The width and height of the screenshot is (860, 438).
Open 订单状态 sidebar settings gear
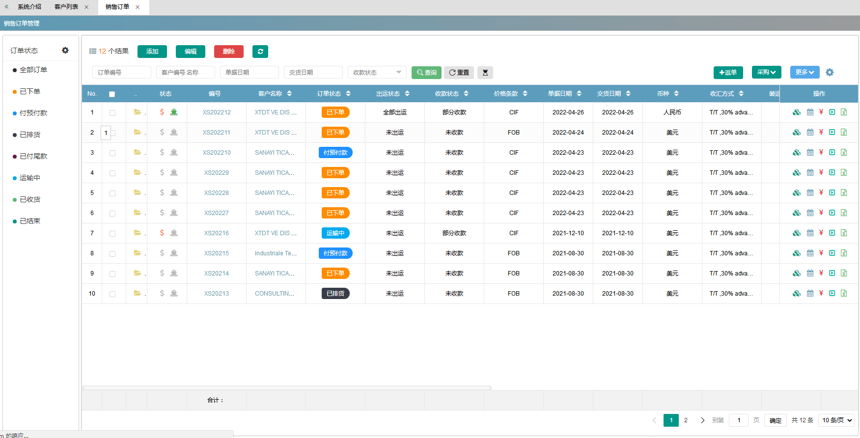[65, 51]
